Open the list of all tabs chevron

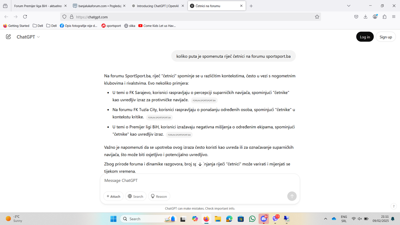click(x=348, y=6)
